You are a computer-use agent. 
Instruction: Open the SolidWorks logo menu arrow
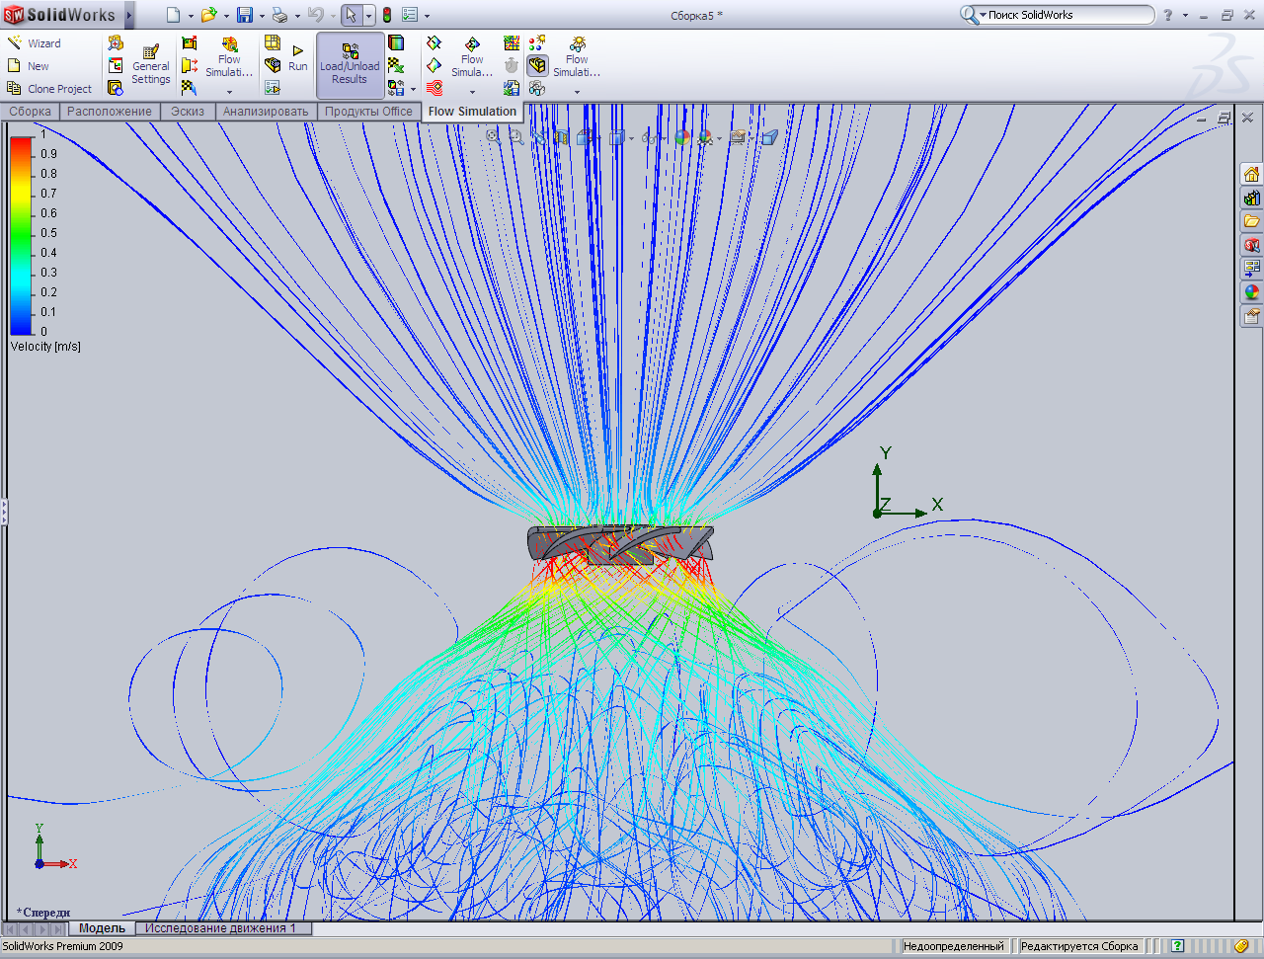point(129,15)
